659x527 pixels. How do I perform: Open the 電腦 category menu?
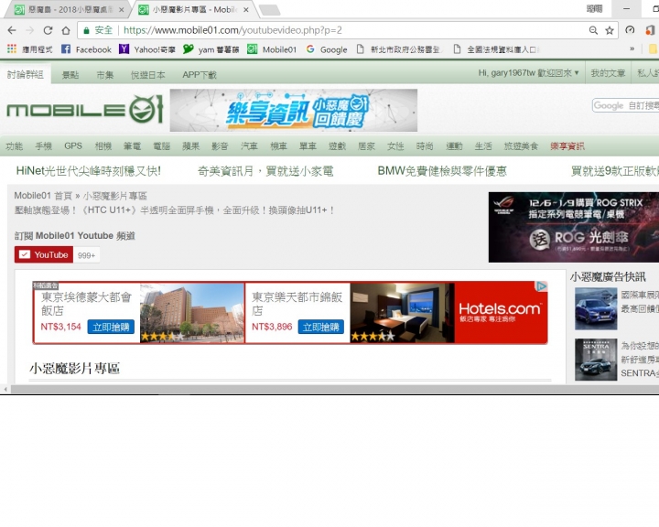tap(161, 145)
